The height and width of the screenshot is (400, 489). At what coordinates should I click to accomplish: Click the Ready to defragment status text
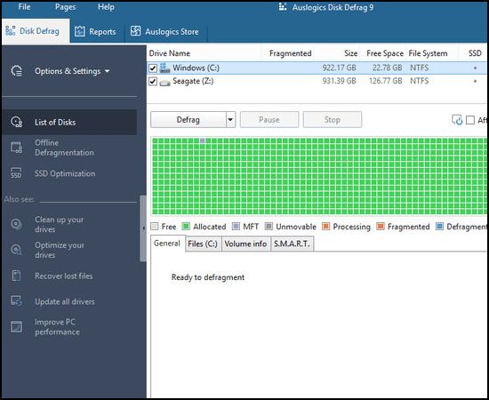tap(208, 277)
